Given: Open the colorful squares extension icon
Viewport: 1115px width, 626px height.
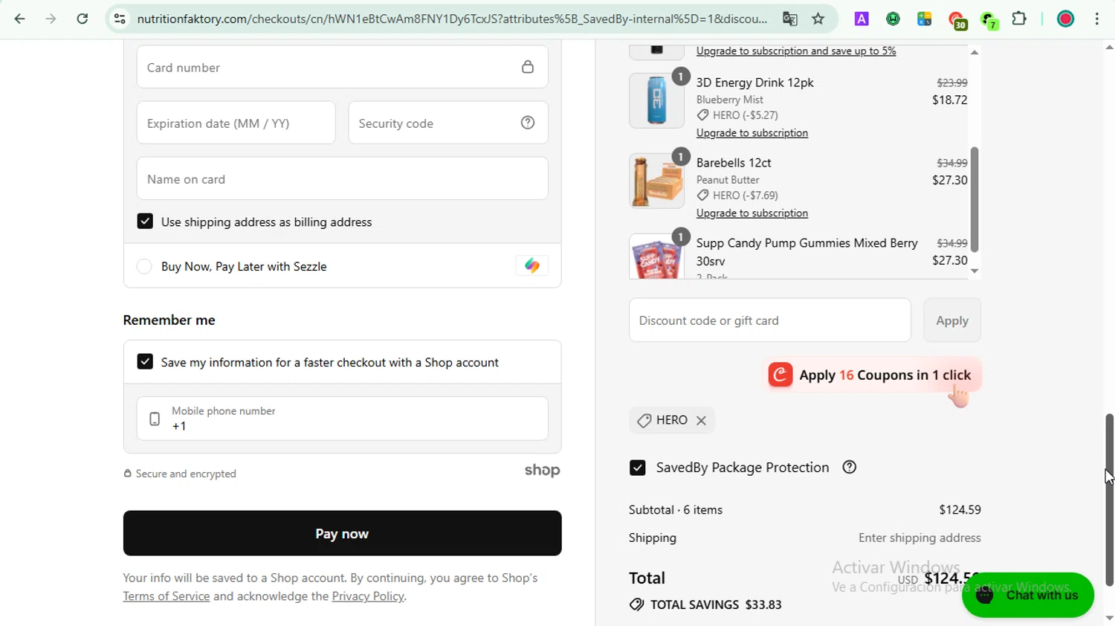Looking at the screenshot, I should point(925,19).
